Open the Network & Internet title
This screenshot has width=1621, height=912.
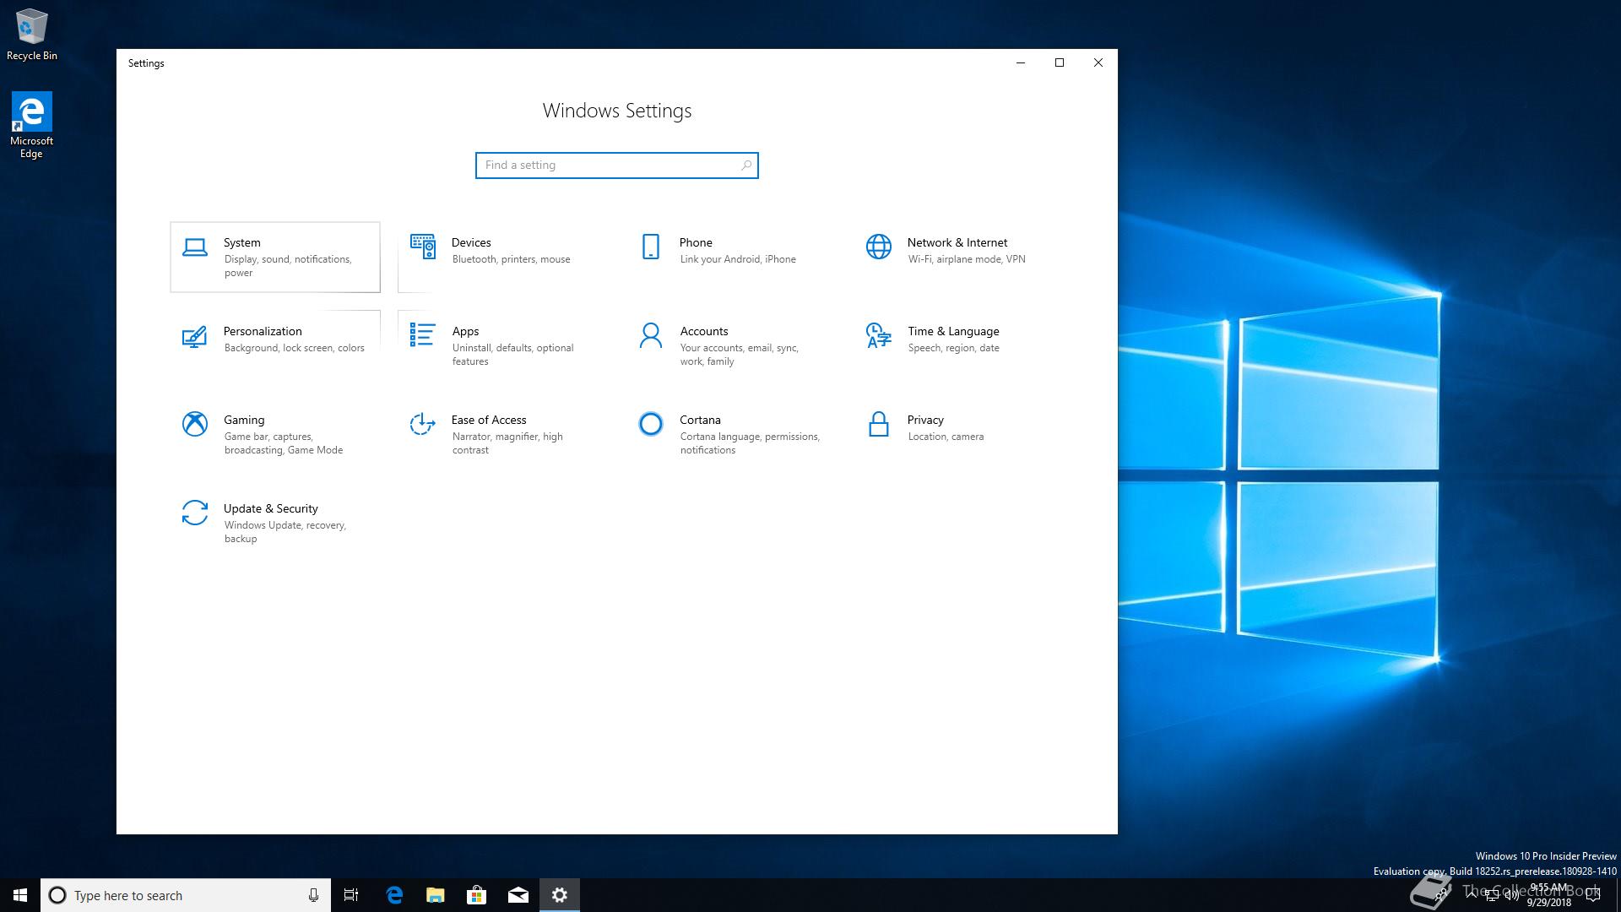[957, 242]
